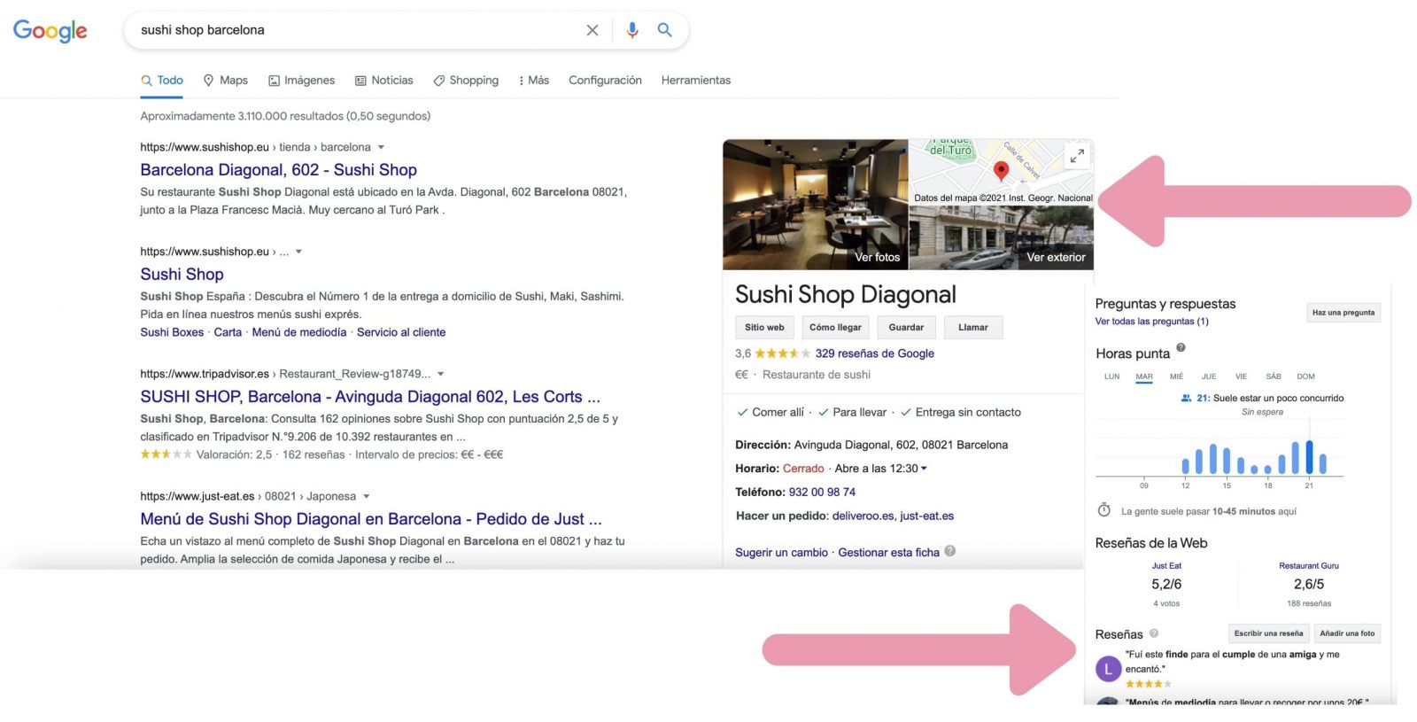Open the Carta sitelink
This screenshot has width=1417, height=722.
(228, 332)
